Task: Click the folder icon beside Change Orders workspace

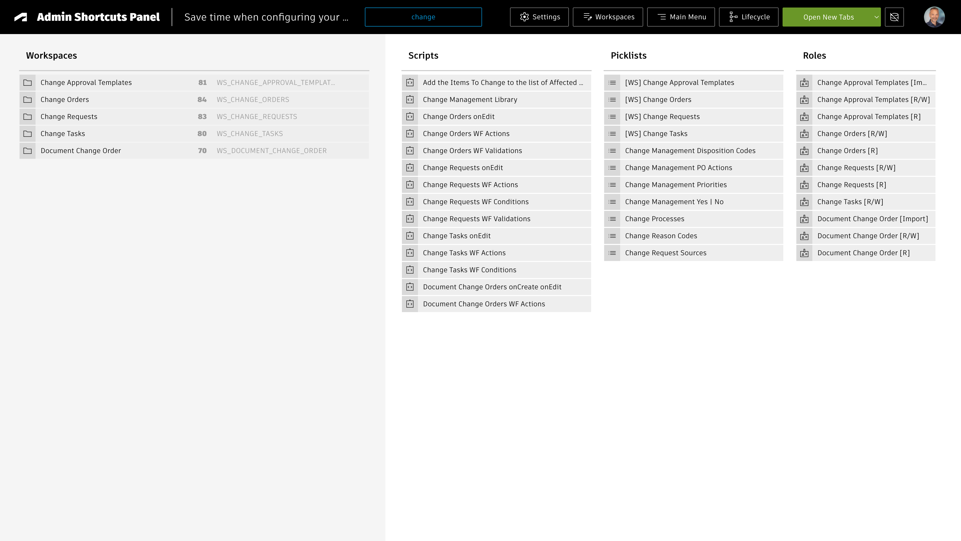Action: tap(28, 100)
